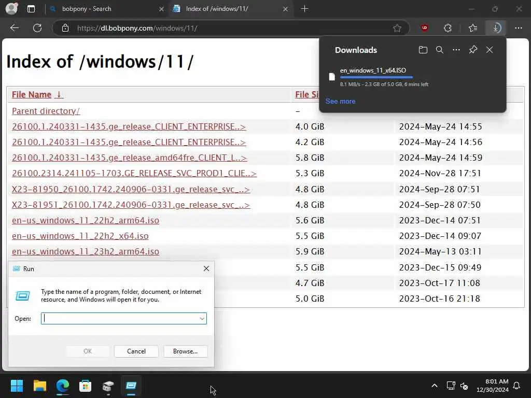
Task: Open the Windows Start menu
Action: click(x=17, y=386)
